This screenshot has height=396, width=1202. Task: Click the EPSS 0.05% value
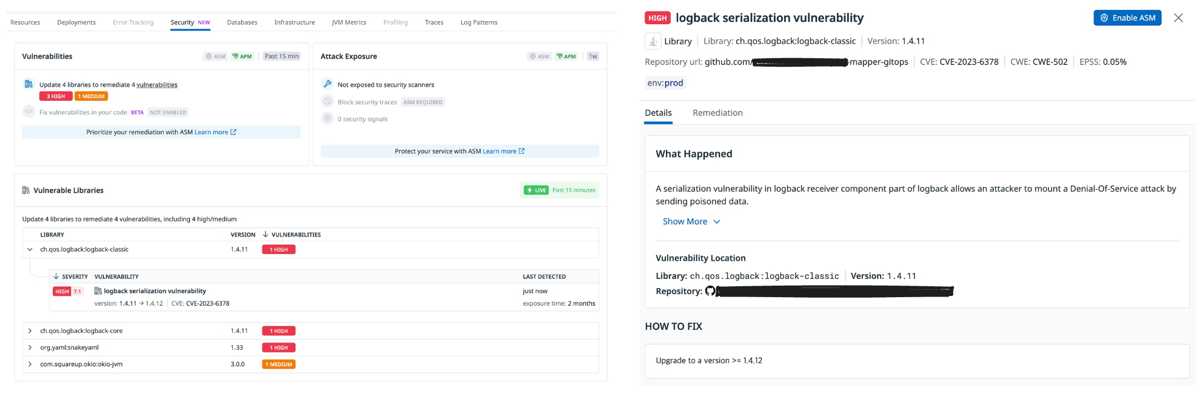[1115, 62]
